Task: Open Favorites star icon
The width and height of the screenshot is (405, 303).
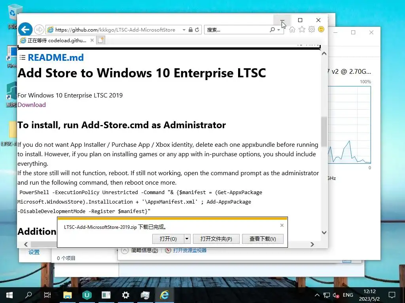Action: click(x=302, y=29)
